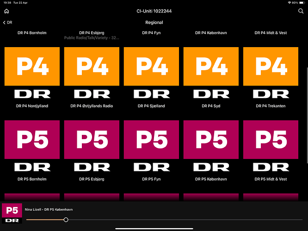Play DR P4 Østjyllands Radio tile

pos(92,73)
